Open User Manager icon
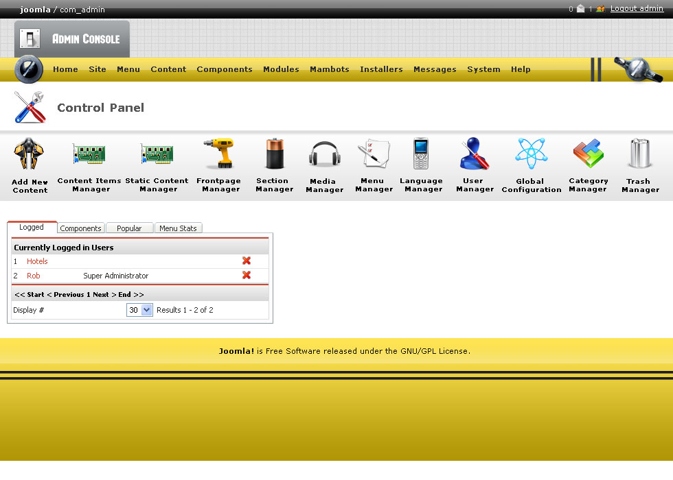 475,153
